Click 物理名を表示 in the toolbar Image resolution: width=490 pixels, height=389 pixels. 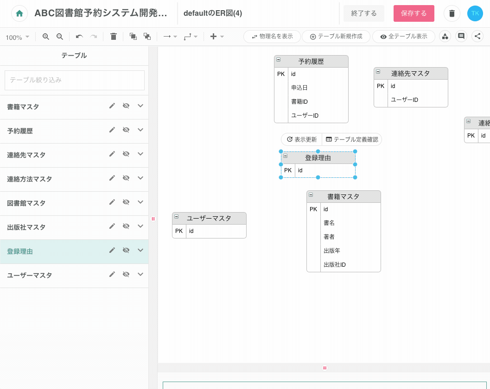[x=272, y=36]
